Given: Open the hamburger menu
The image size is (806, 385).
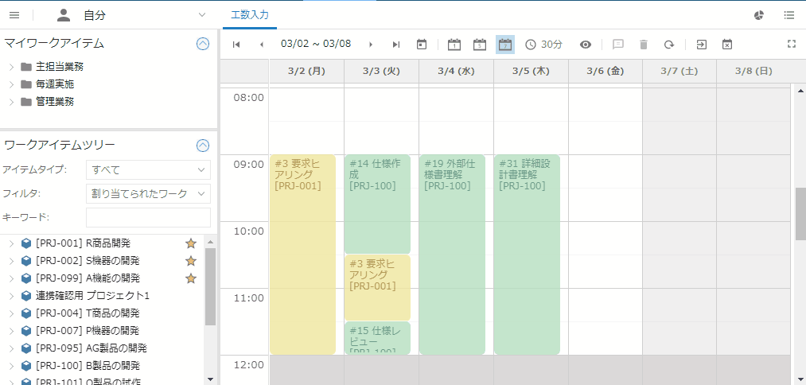Looking at the screenshot, I should [14, 15].
